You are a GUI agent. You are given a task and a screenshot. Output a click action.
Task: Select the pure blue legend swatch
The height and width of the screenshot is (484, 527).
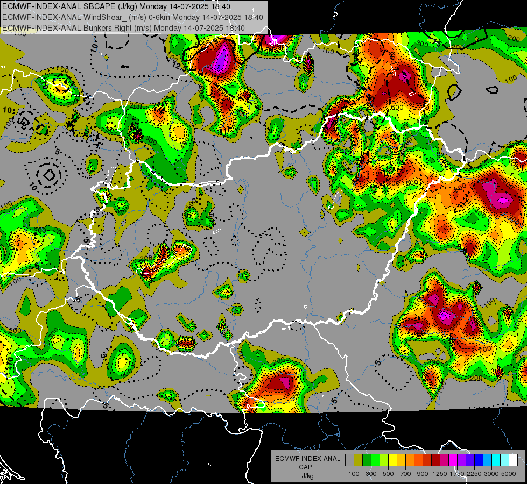coord(479,460)
